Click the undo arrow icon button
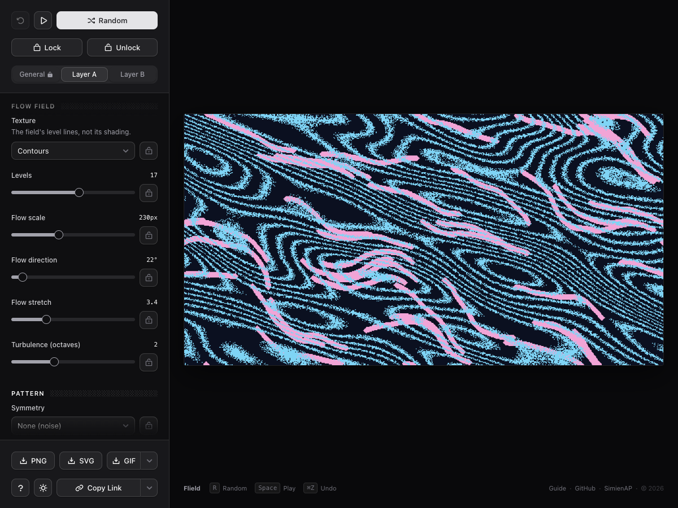 pyautogui.click(x=20, y=20)
